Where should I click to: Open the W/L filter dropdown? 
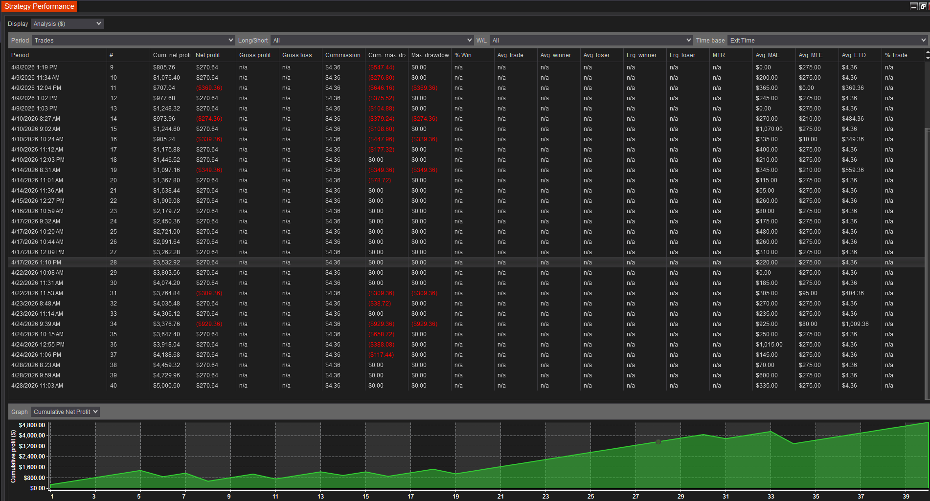(x=591, y=41)
